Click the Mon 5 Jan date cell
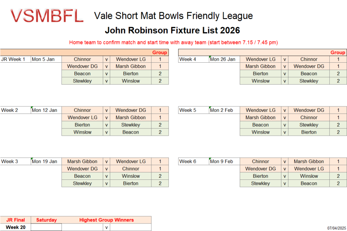The image size is (347, 231). [46, 59]
